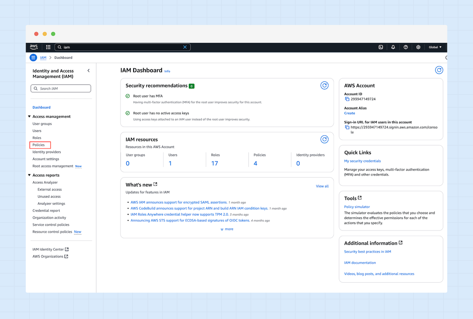Open IAM documentation link

pos(360,263)
